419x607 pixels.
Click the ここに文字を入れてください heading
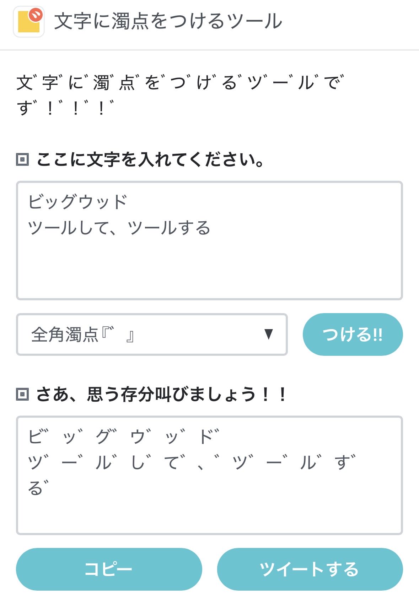click(x=150, y=159)
